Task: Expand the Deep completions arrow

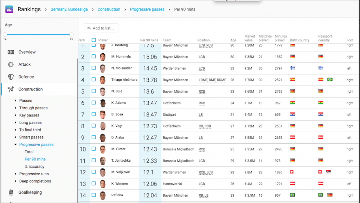Action: point(15,181)
